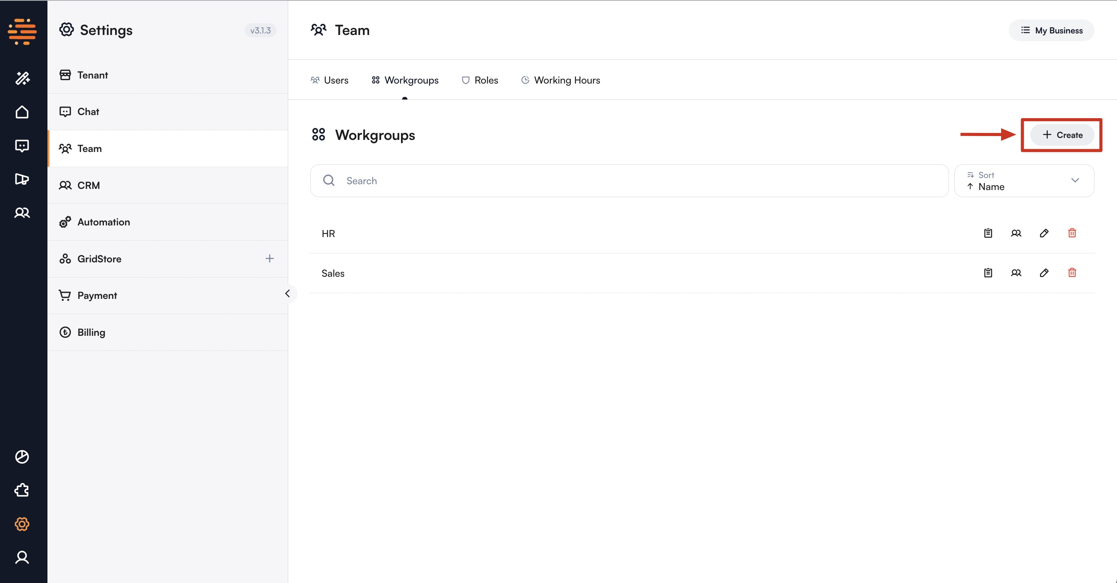Edit the Sales workgroup with the pencil icon
This screenshot has width=1117, height=583.
tap(1045, 273)
